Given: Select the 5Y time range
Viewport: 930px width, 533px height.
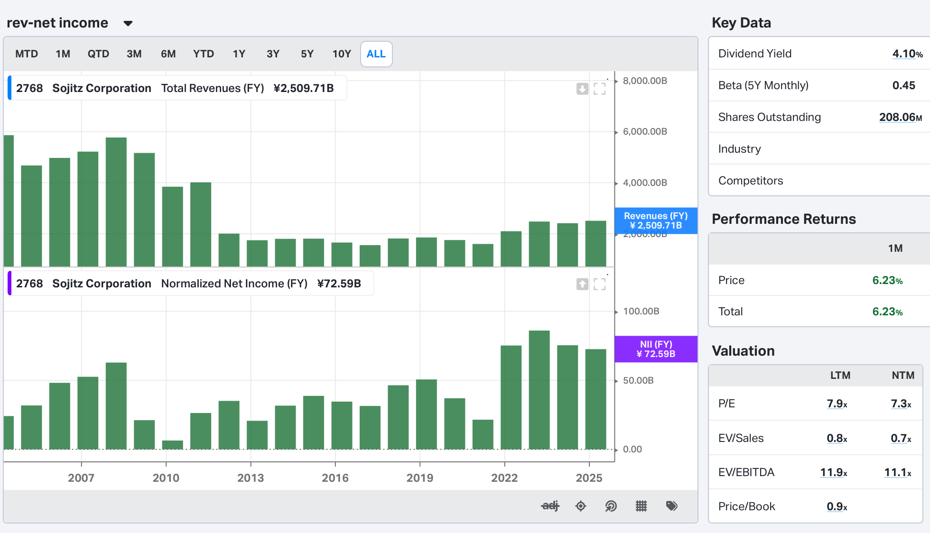Looking at the screenshot, I should coord(307,54).
